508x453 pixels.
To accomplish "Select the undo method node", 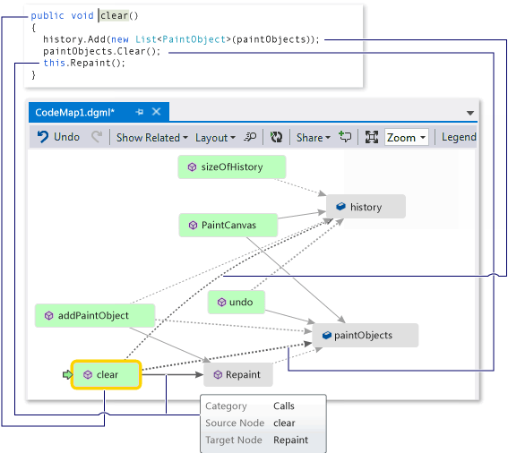I will 237,302.
